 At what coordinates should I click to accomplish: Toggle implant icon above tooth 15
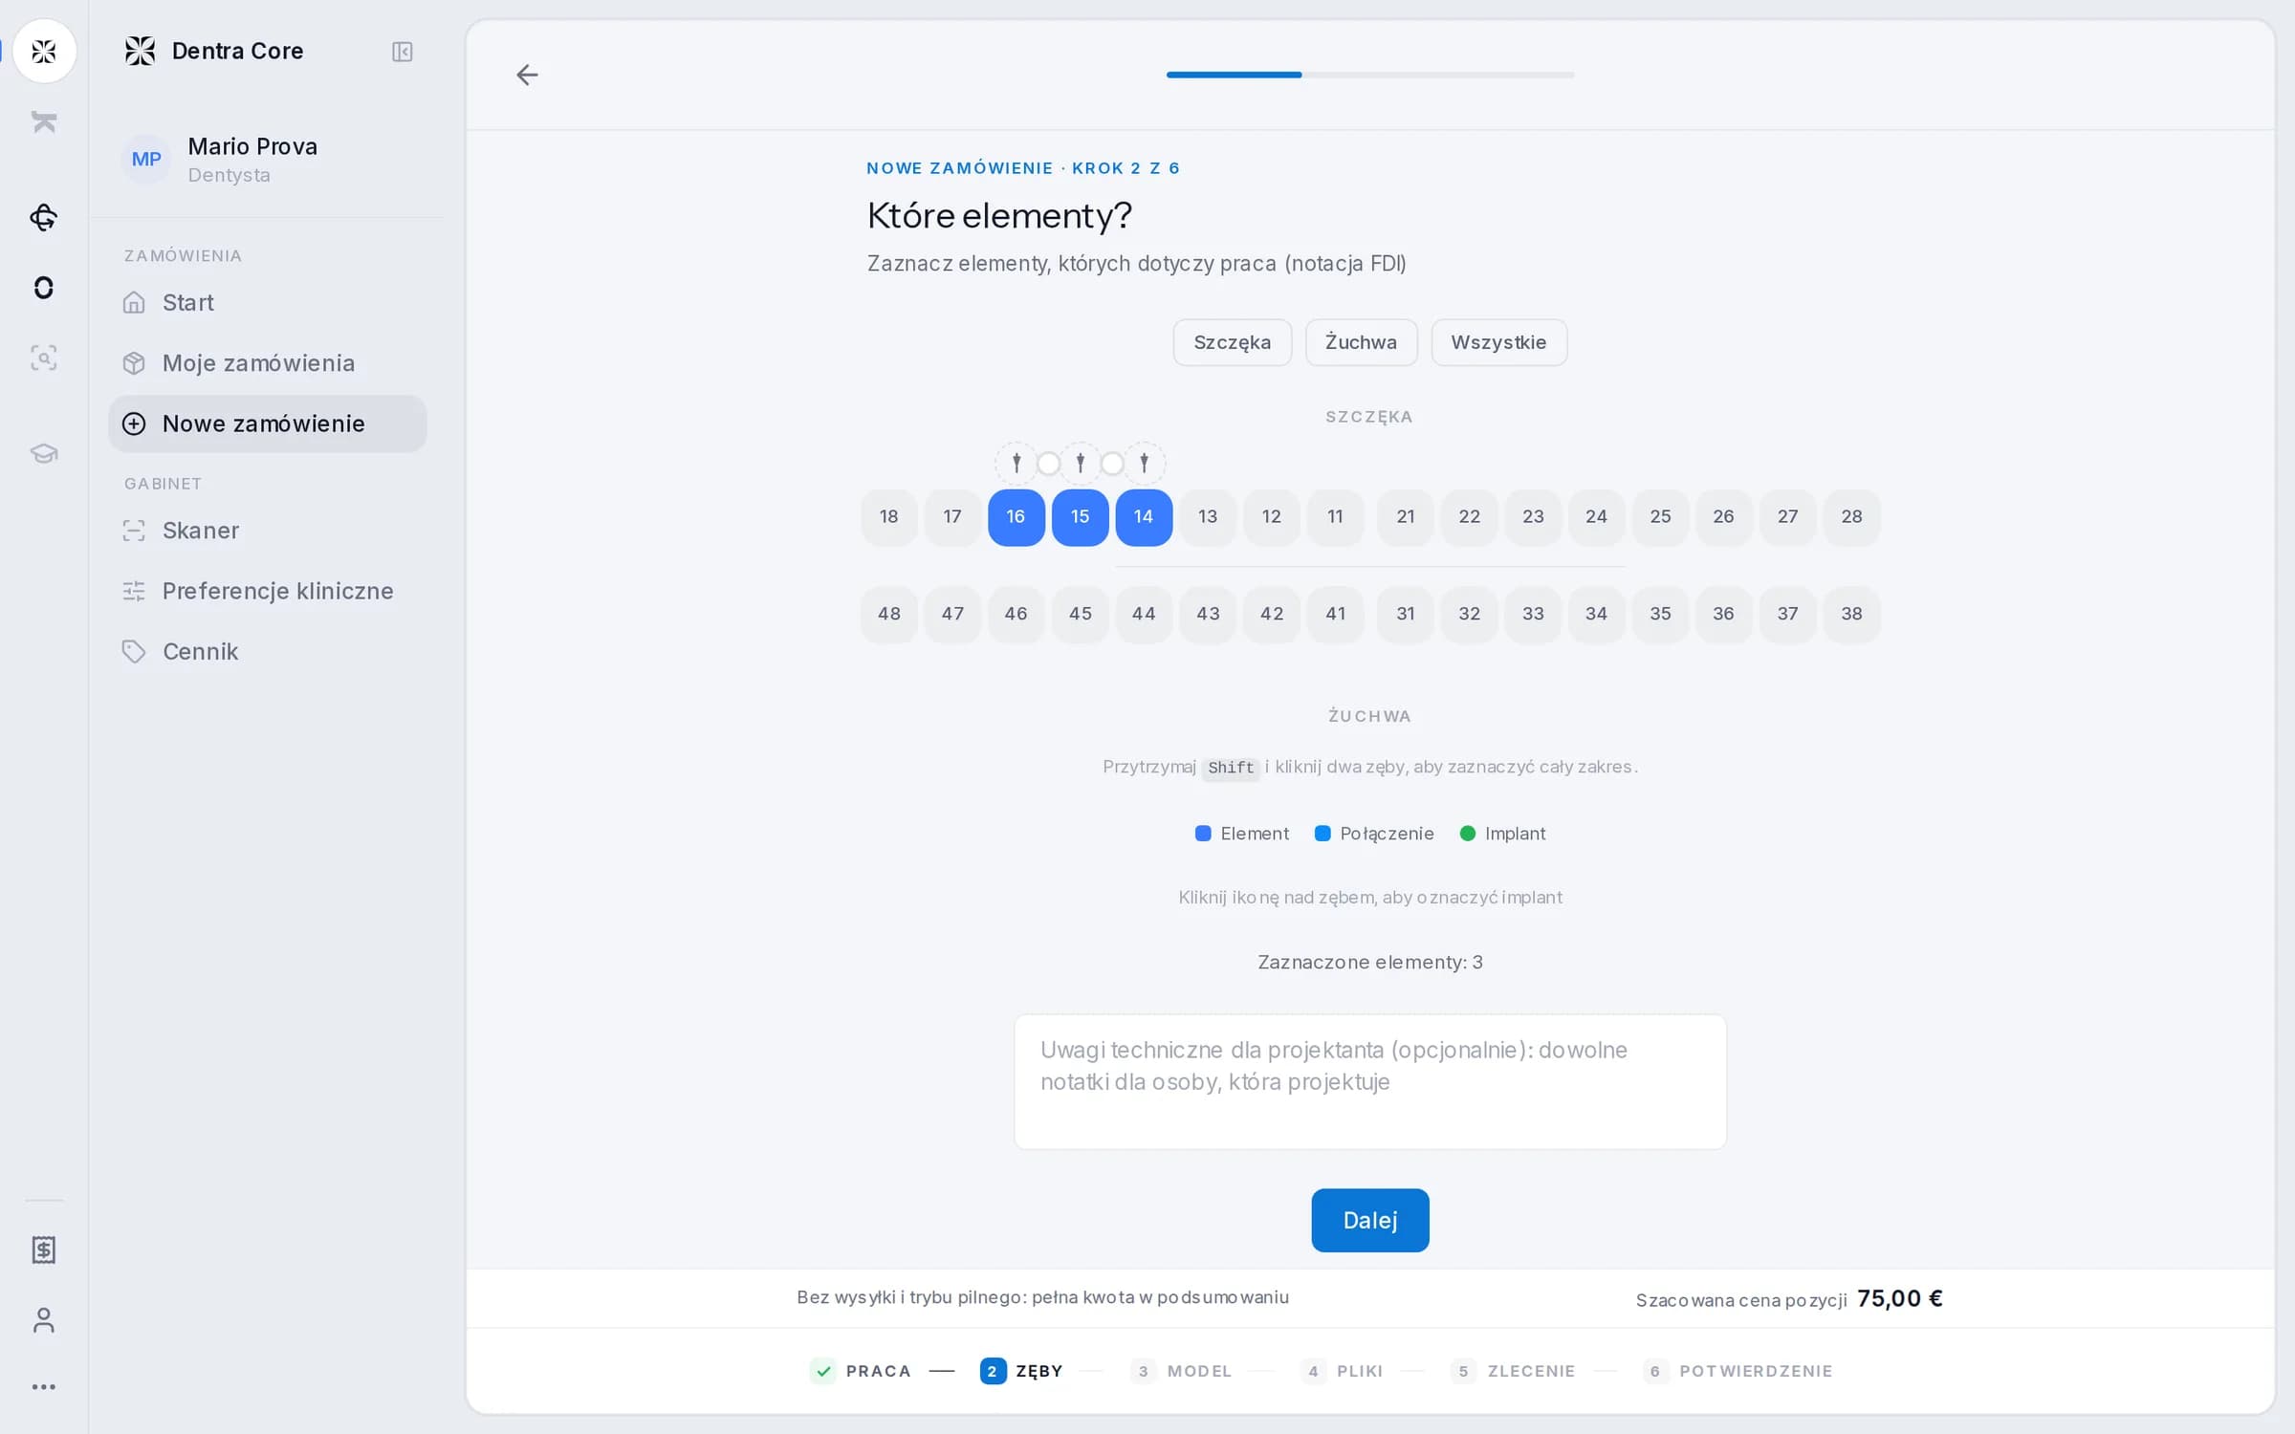(x=1080, y=464)
